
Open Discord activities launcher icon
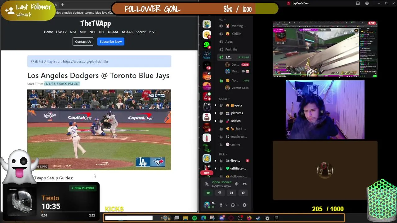231,193
